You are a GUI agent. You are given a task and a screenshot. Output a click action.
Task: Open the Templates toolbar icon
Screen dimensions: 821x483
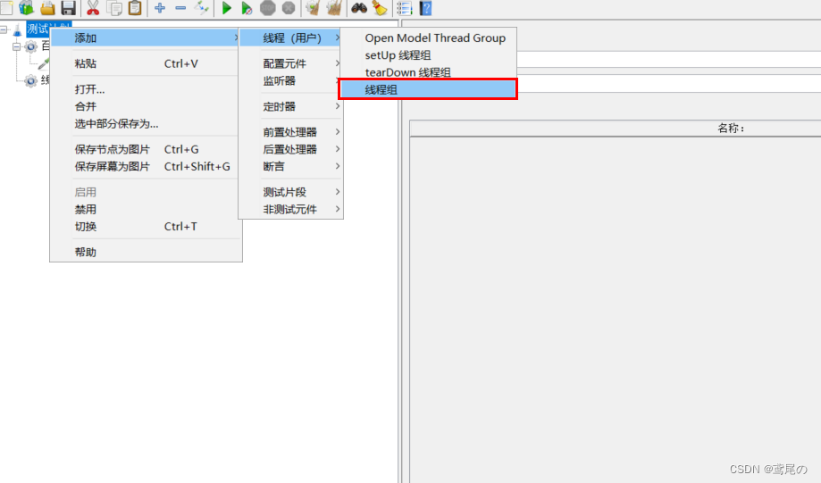[26, 7]
